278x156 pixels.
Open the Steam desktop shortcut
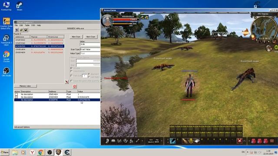(19, 6)
